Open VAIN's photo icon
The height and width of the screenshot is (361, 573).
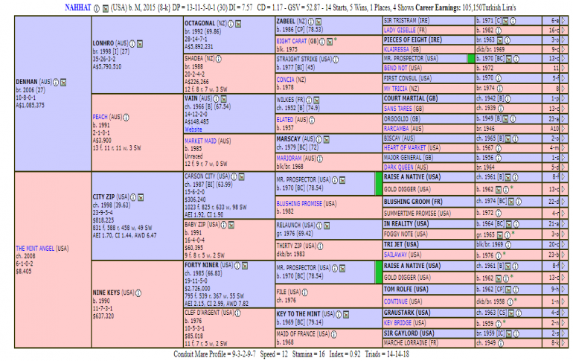[224, 99]
